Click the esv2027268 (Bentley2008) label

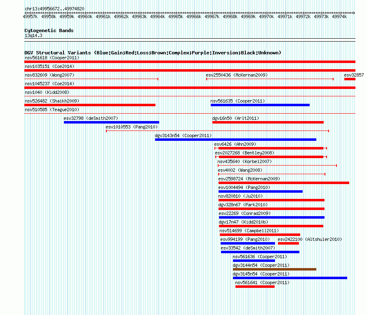coord(245,153)
